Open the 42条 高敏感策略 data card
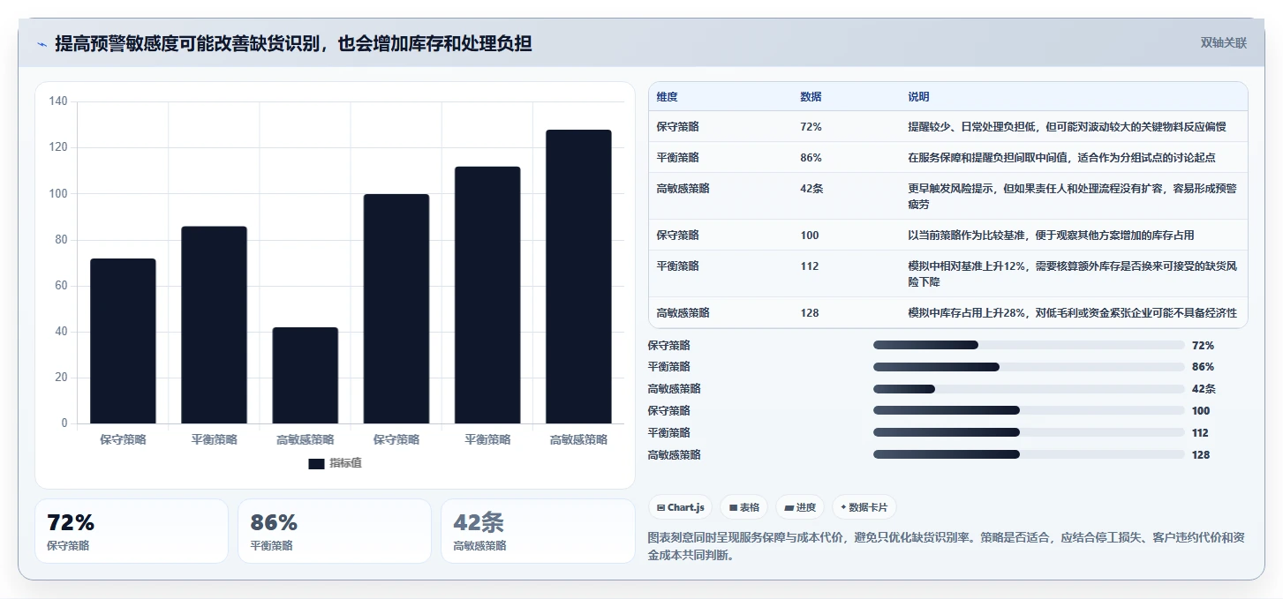 (x=538, y=531)
